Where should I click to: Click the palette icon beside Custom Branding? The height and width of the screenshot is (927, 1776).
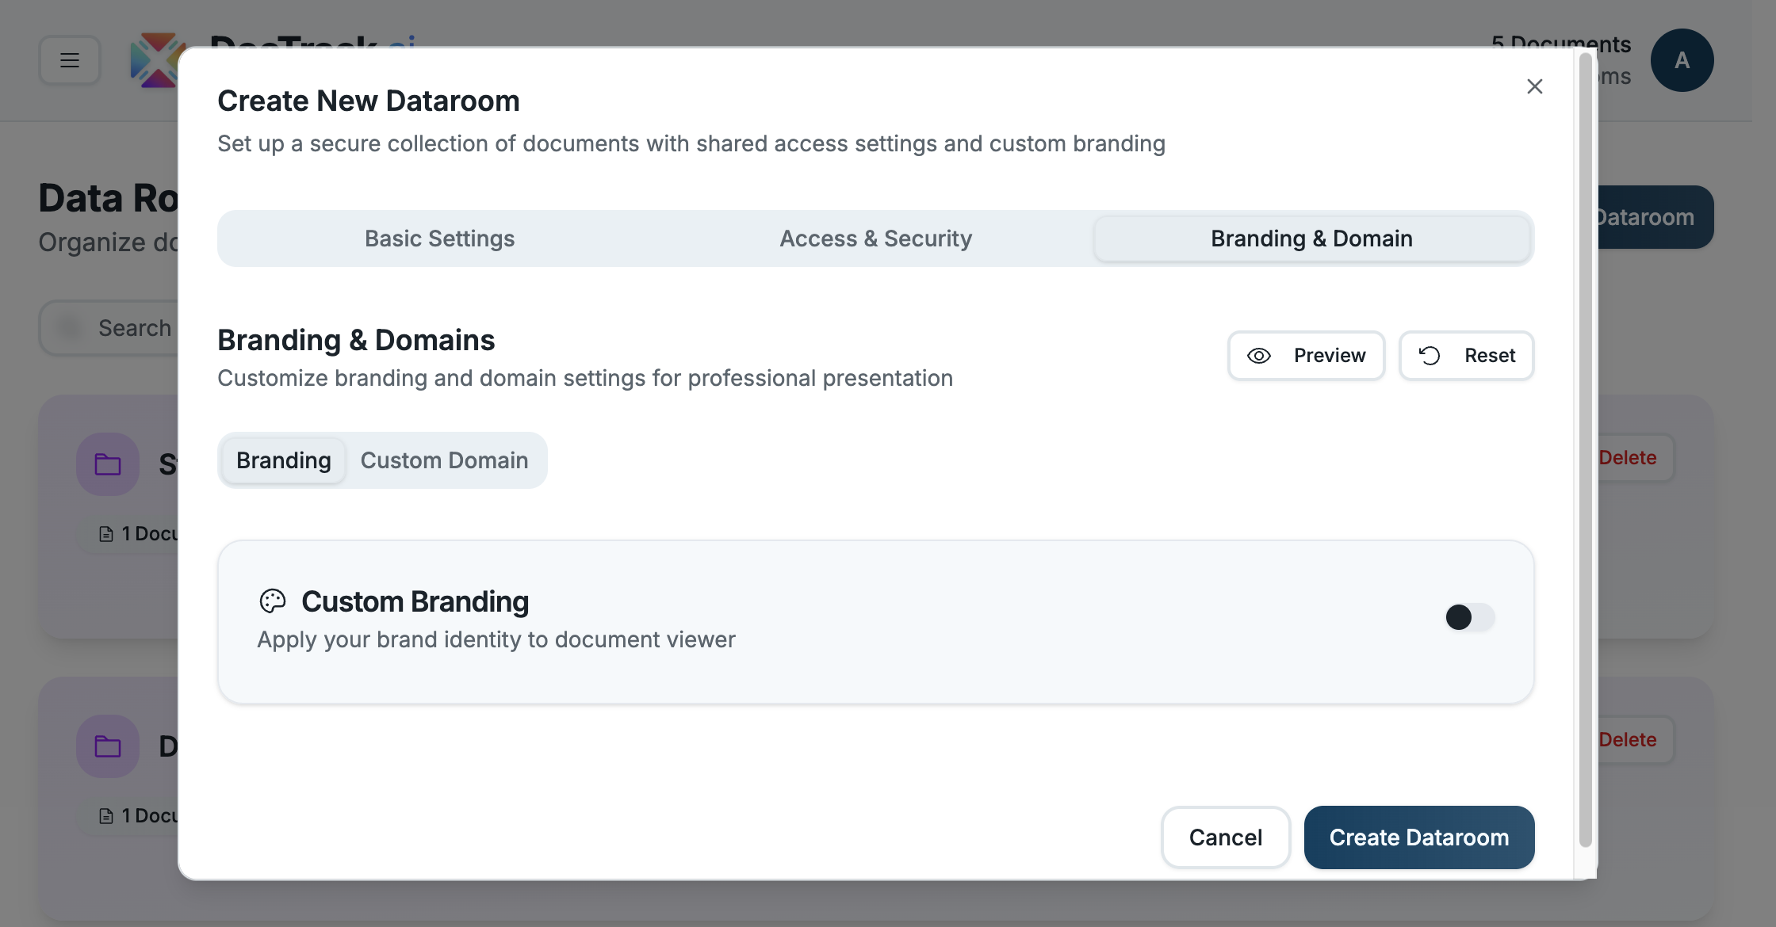click(272, 601)
